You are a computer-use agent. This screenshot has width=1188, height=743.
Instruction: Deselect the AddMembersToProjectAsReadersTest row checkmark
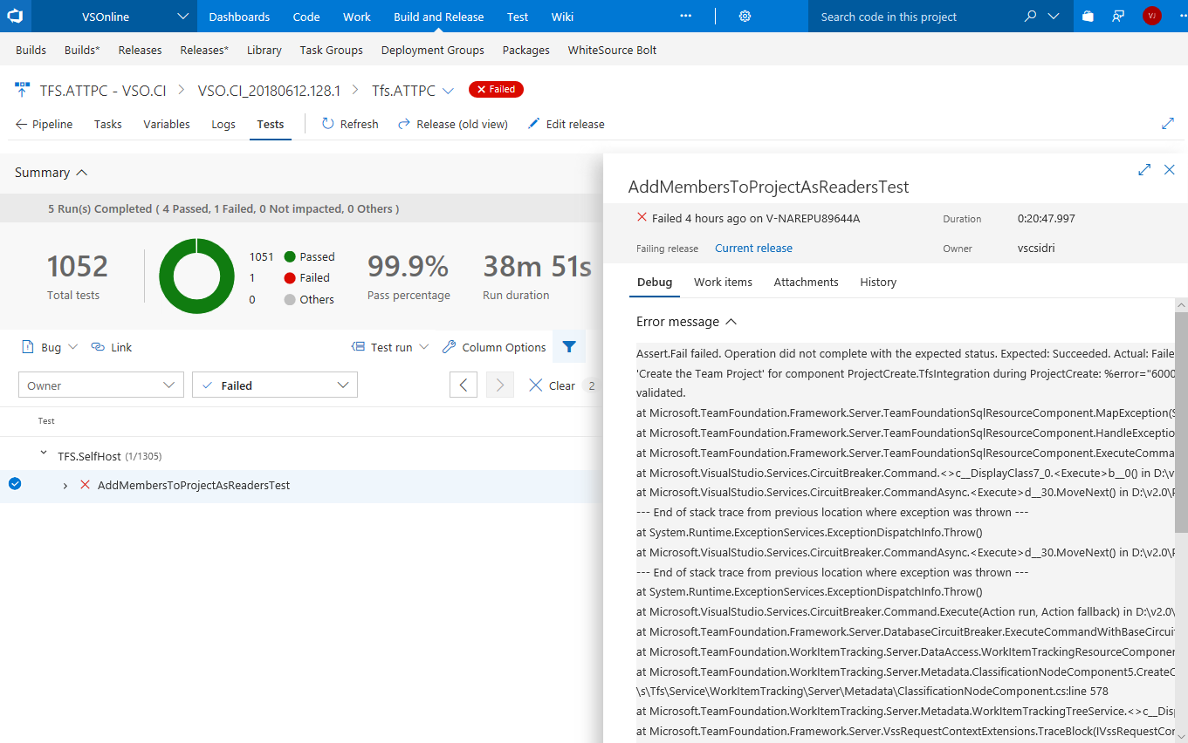point(15,485)
